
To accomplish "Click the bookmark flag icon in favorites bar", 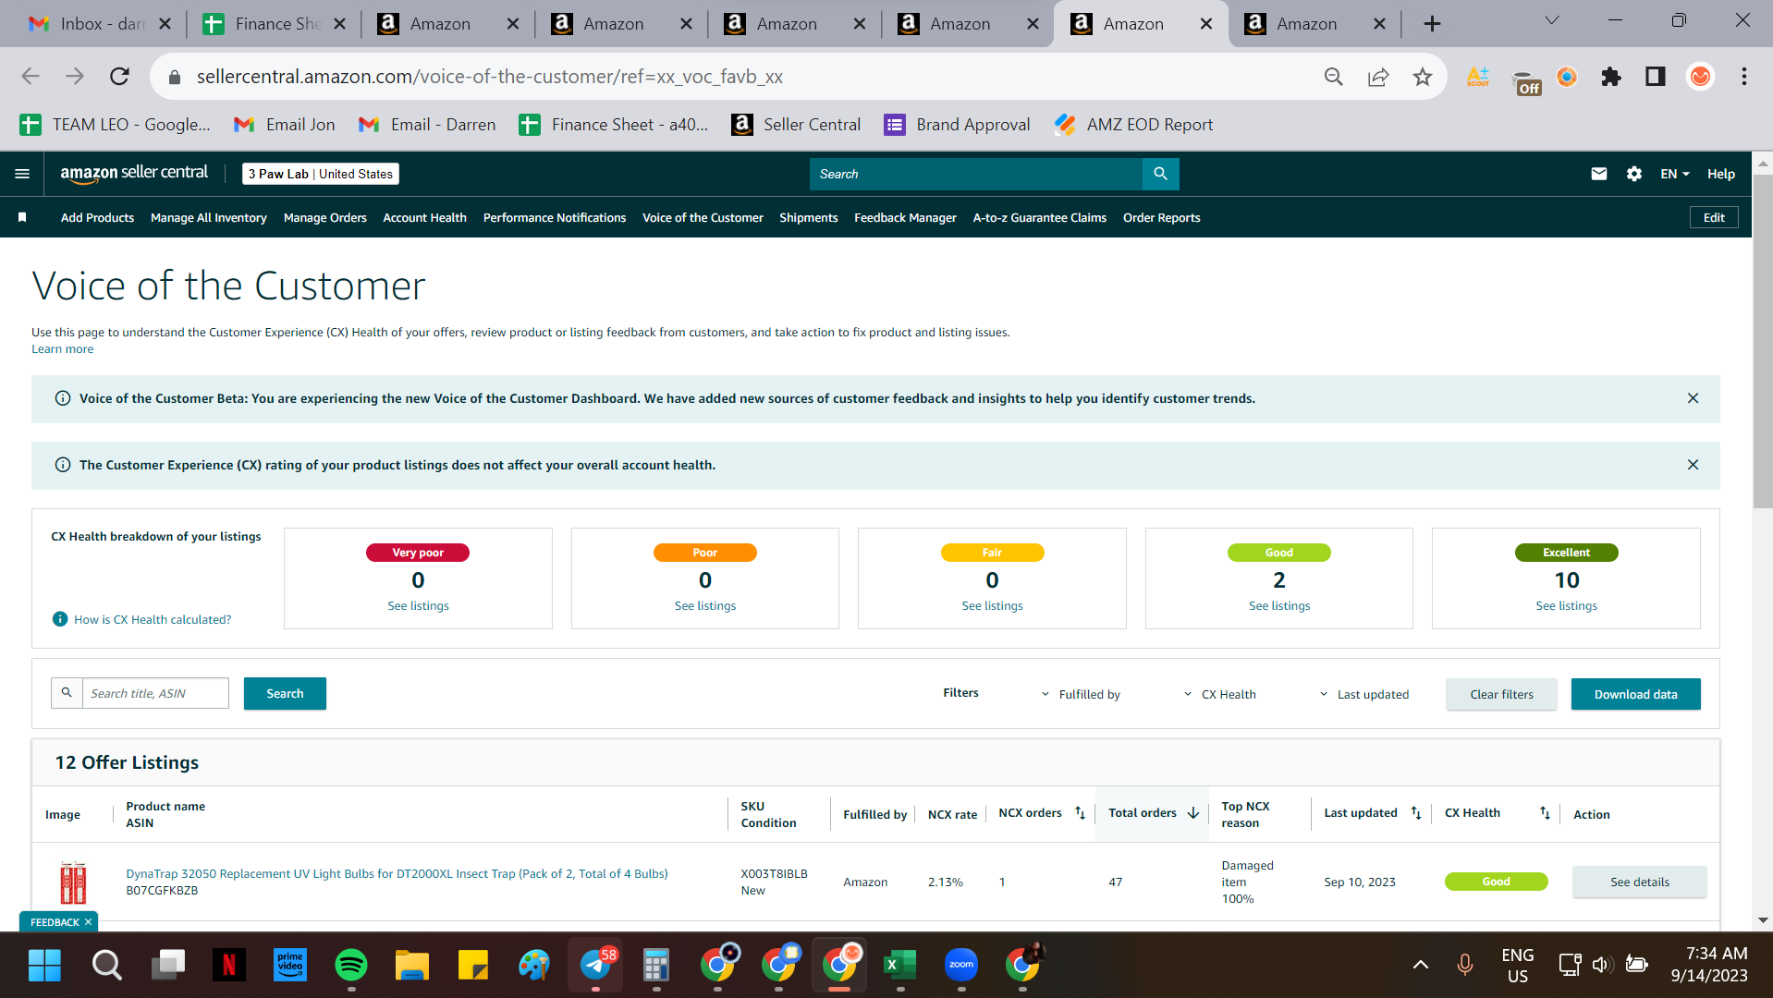I will point(22,217).
